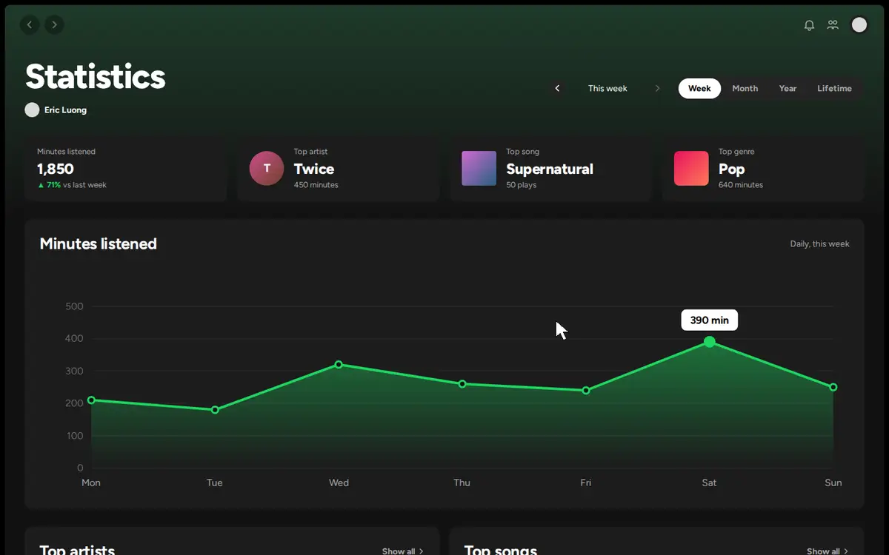Switch to the Lifetime tab

point(834,88)
